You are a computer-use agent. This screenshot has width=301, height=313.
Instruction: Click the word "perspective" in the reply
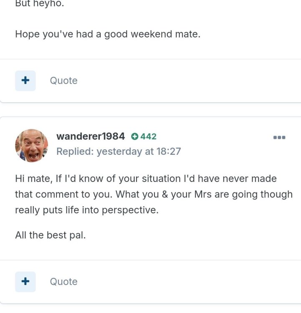tap(130, 210)
